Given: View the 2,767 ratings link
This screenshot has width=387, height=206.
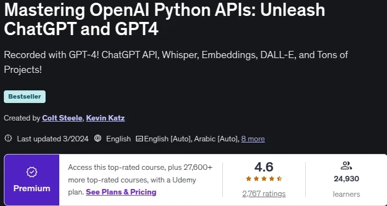Looking at the screenshot, I should pyautogui.click(x=264, y=194).
